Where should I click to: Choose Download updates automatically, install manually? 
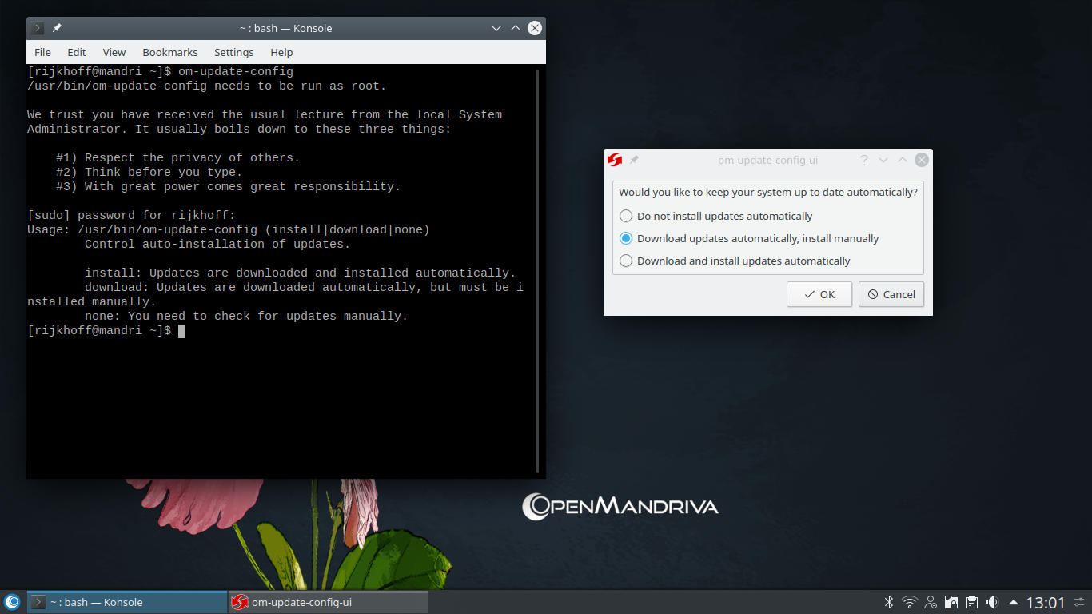click(626, 238)
